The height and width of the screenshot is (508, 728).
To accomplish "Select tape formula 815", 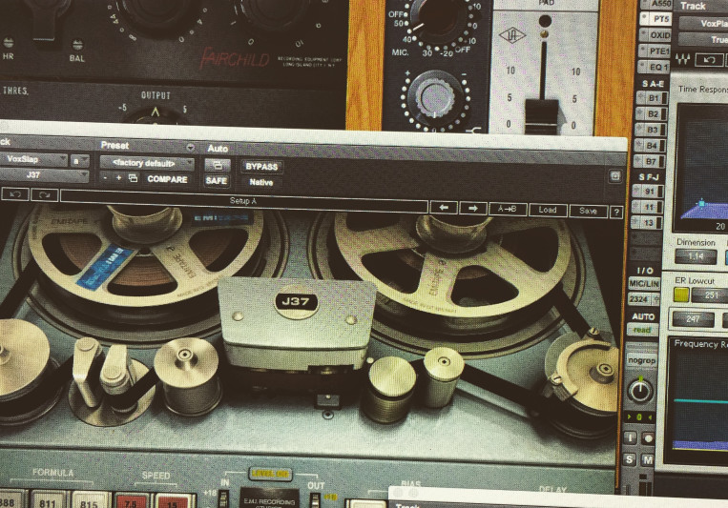I will pyautogui.click(x=88, y=501).
